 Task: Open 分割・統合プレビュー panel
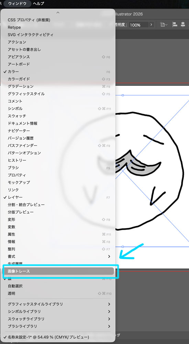(x=58, y=205)
